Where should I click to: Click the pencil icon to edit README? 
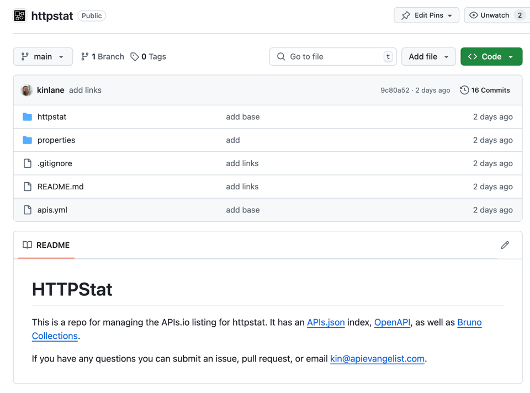tap(505, 245)
